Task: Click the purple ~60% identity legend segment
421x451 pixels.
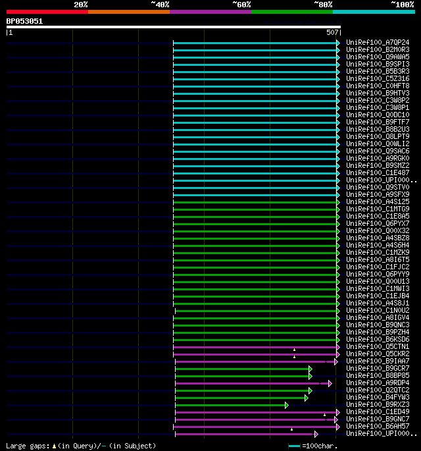Action: pyautogui.click(x=210, y=12)
